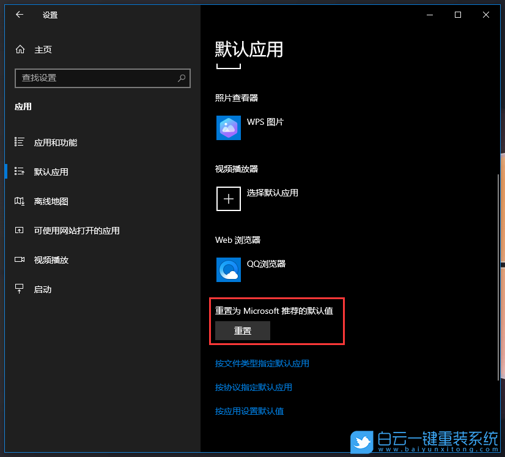The width and height of the screenshot is (505, 457).
Task: Open 视频播放 using its camera icon
Action: 20,260
